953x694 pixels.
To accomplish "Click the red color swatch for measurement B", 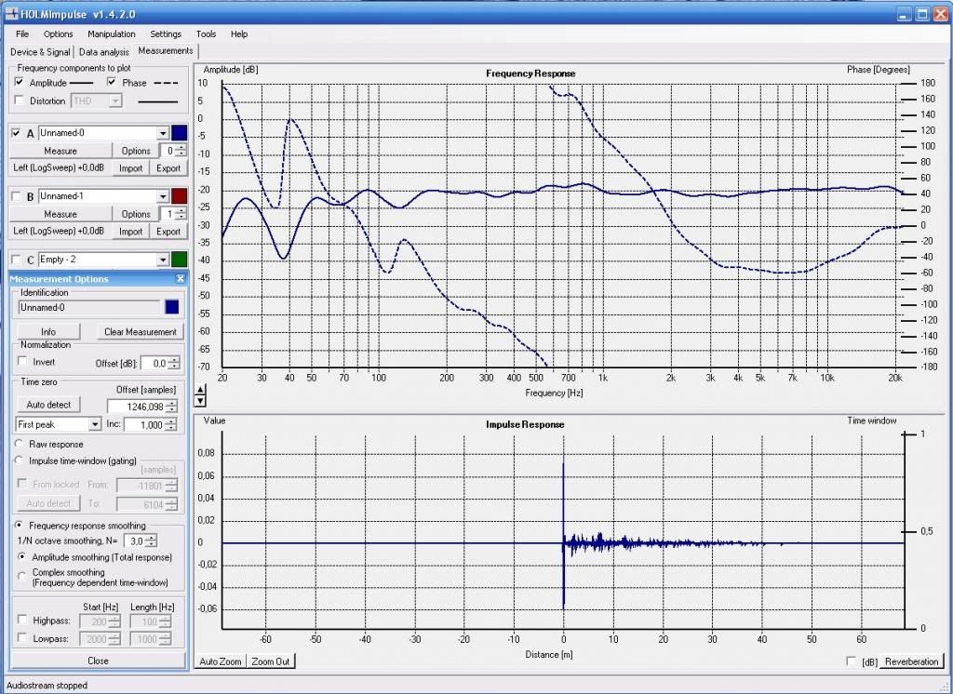I will (180, 196).
